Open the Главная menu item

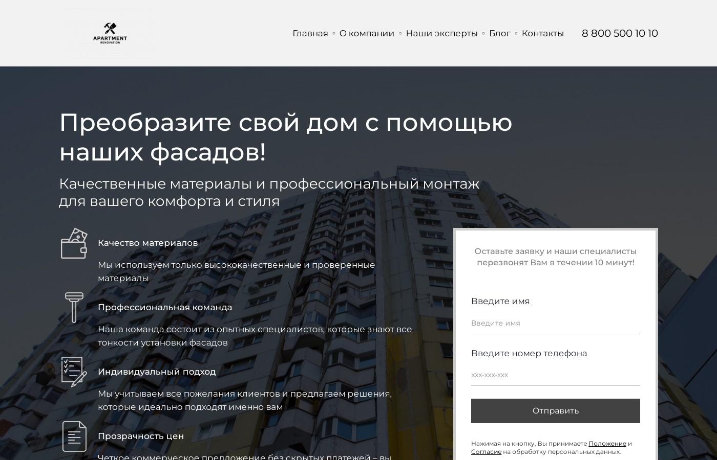pos(310,33)
